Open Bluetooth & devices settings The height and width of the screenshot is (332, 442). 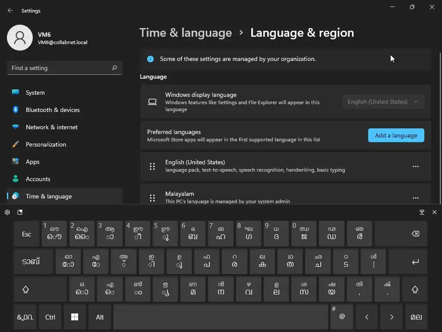(x=65, y=110)
